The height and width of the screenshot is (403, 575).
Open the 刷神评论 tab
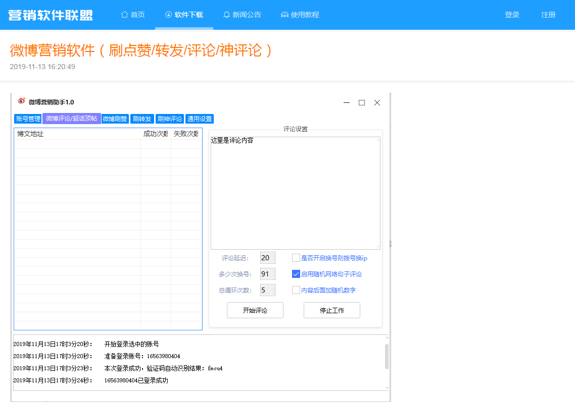[x=170, y=119]
